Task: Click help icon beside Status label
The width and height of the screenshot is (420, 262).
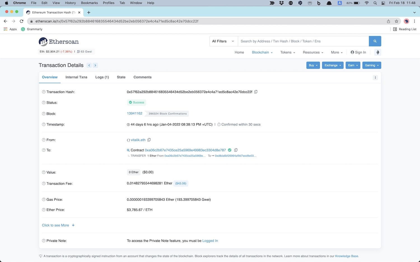Action: 44,103
